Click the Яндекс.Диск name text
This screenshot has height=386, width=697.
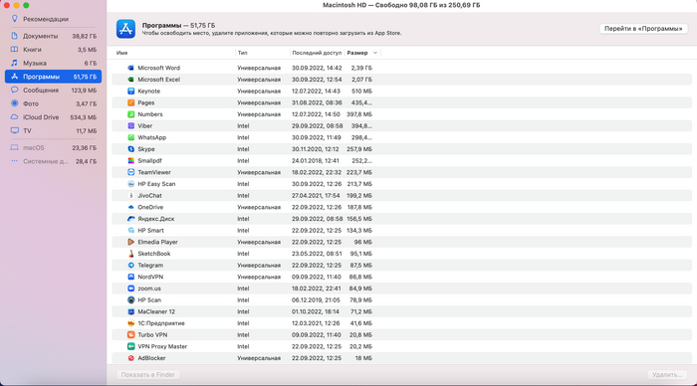(x=156, y=219)
